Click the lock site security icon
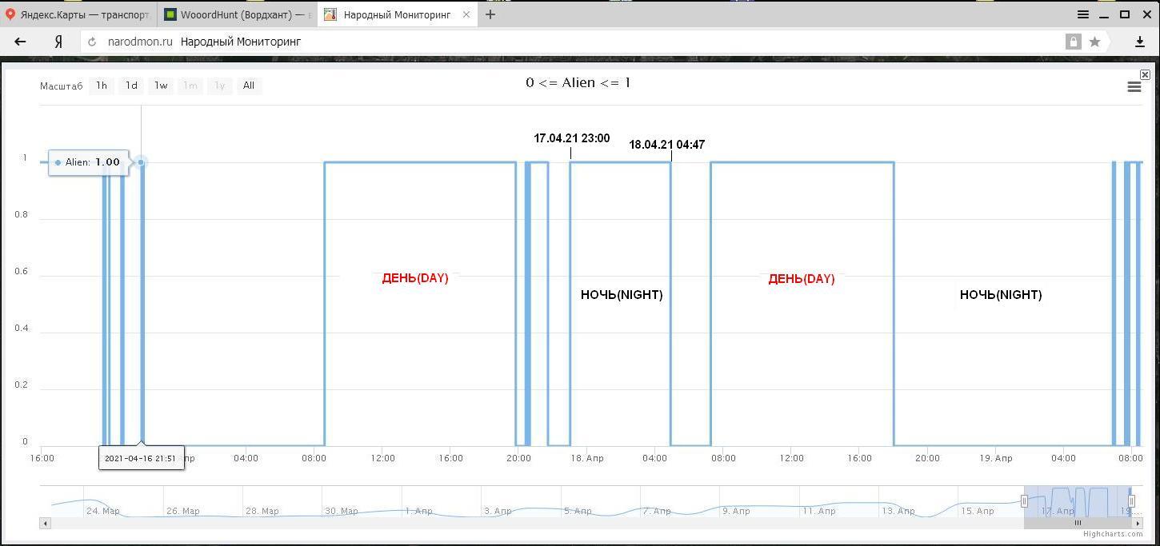Screen dimensions: 1160x546 pyautogui.click(x=1073, y=42)
